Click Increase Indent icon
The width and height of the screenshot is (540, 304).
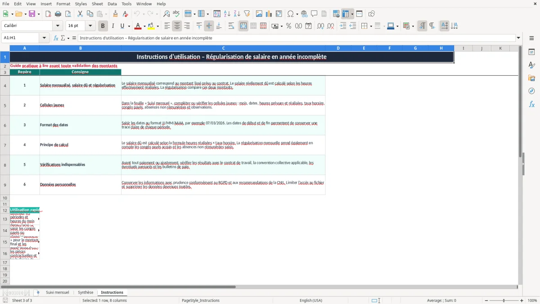(x=343, y=26)
